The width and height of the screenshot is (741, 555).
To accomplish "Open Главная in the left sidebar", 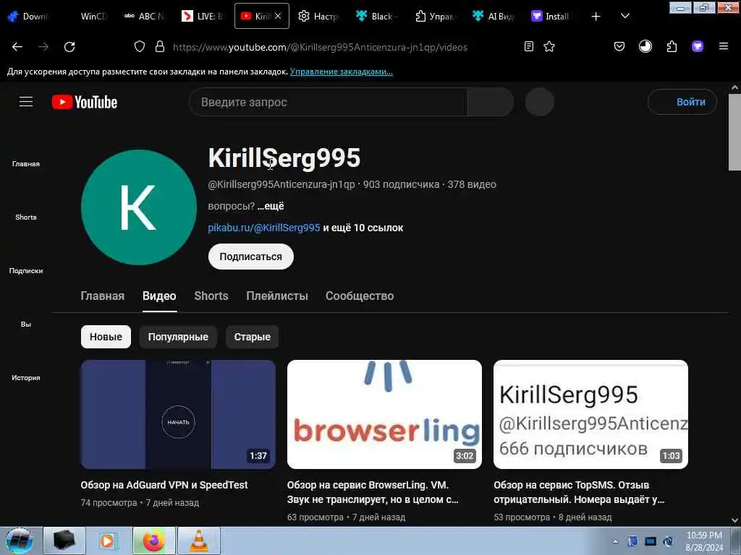I will coord(26,164).
